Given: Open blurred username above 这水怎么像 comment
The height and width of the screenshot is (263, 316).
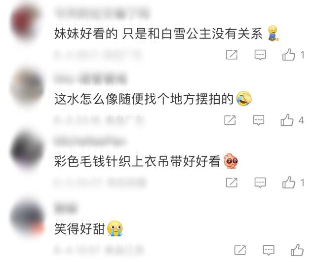Looking at the screenshot, I should pyautogui.click(x=91, y=79).
